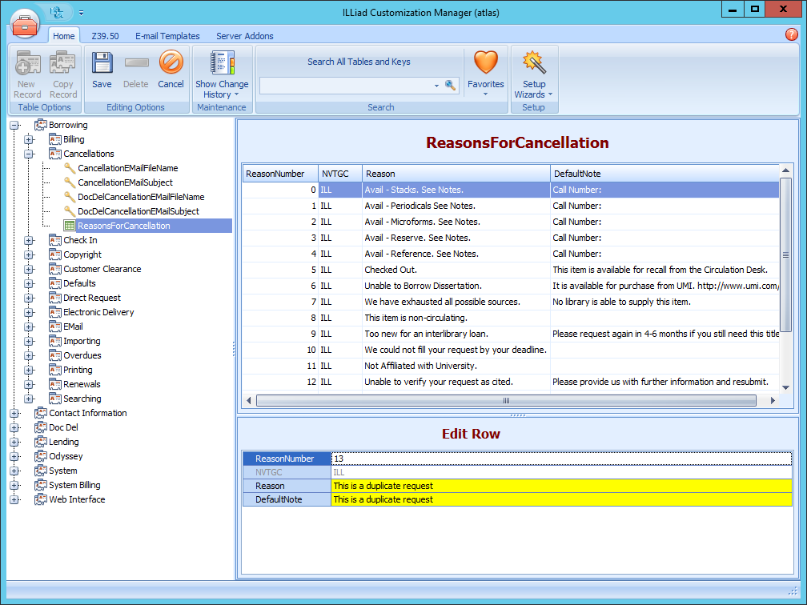Open the Server Addons tab
Viewport: 807px width, 605px height.
tap(244, 36)
